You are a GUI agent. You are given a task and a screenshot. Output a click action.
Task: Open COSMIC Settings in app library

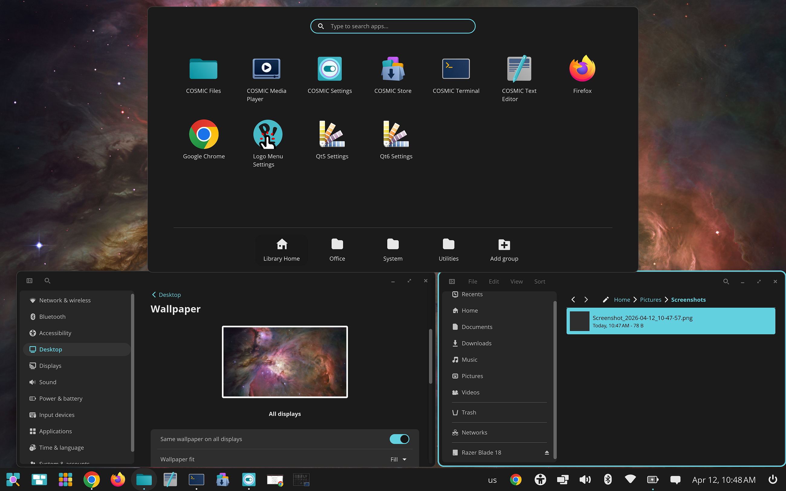(330, 76)
